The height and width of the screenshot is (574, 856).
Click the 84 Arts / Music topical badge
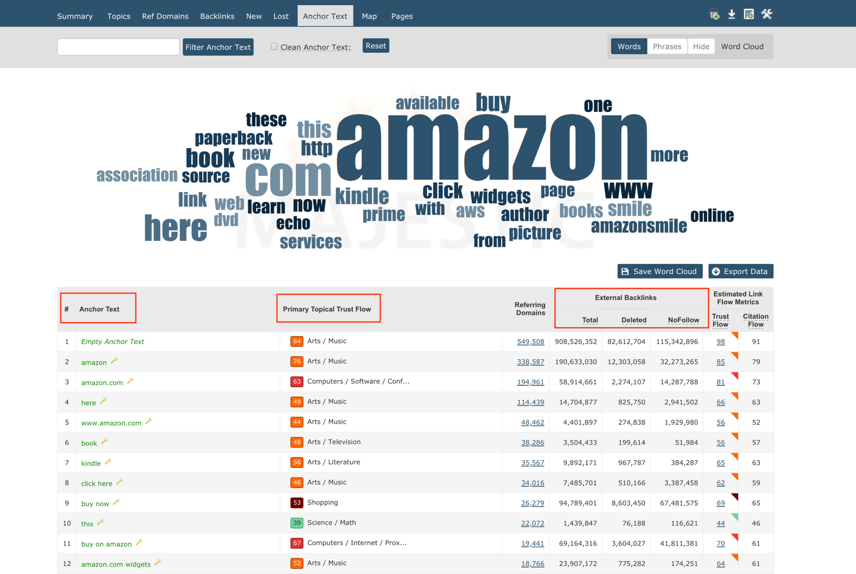(296, 341)
